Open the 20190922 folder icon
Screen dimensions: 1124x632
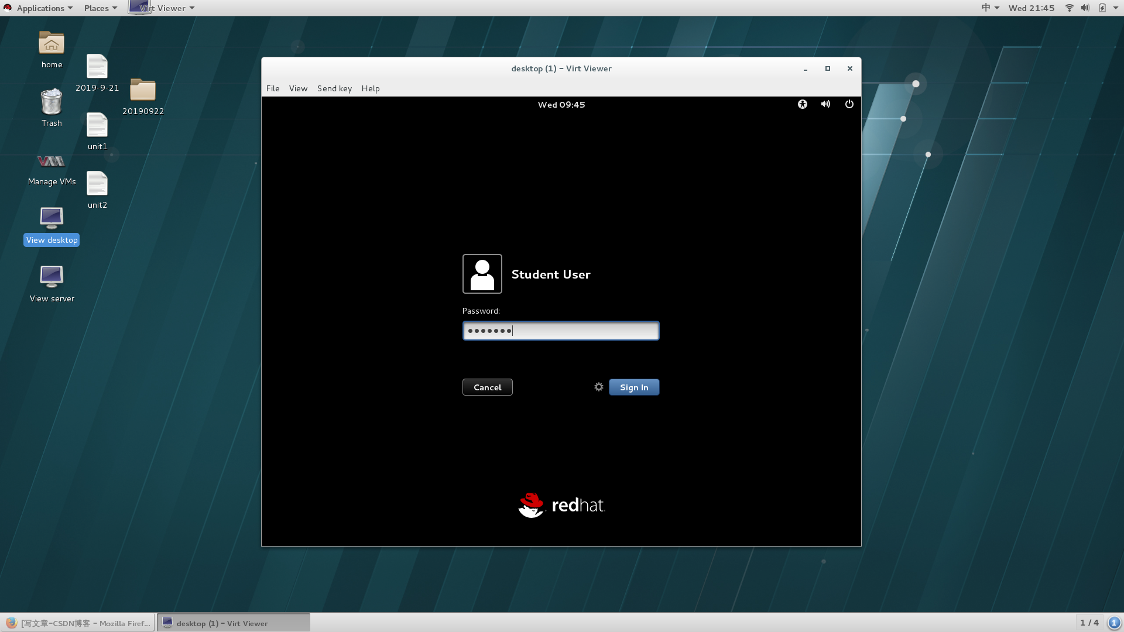tap(143, 91)
